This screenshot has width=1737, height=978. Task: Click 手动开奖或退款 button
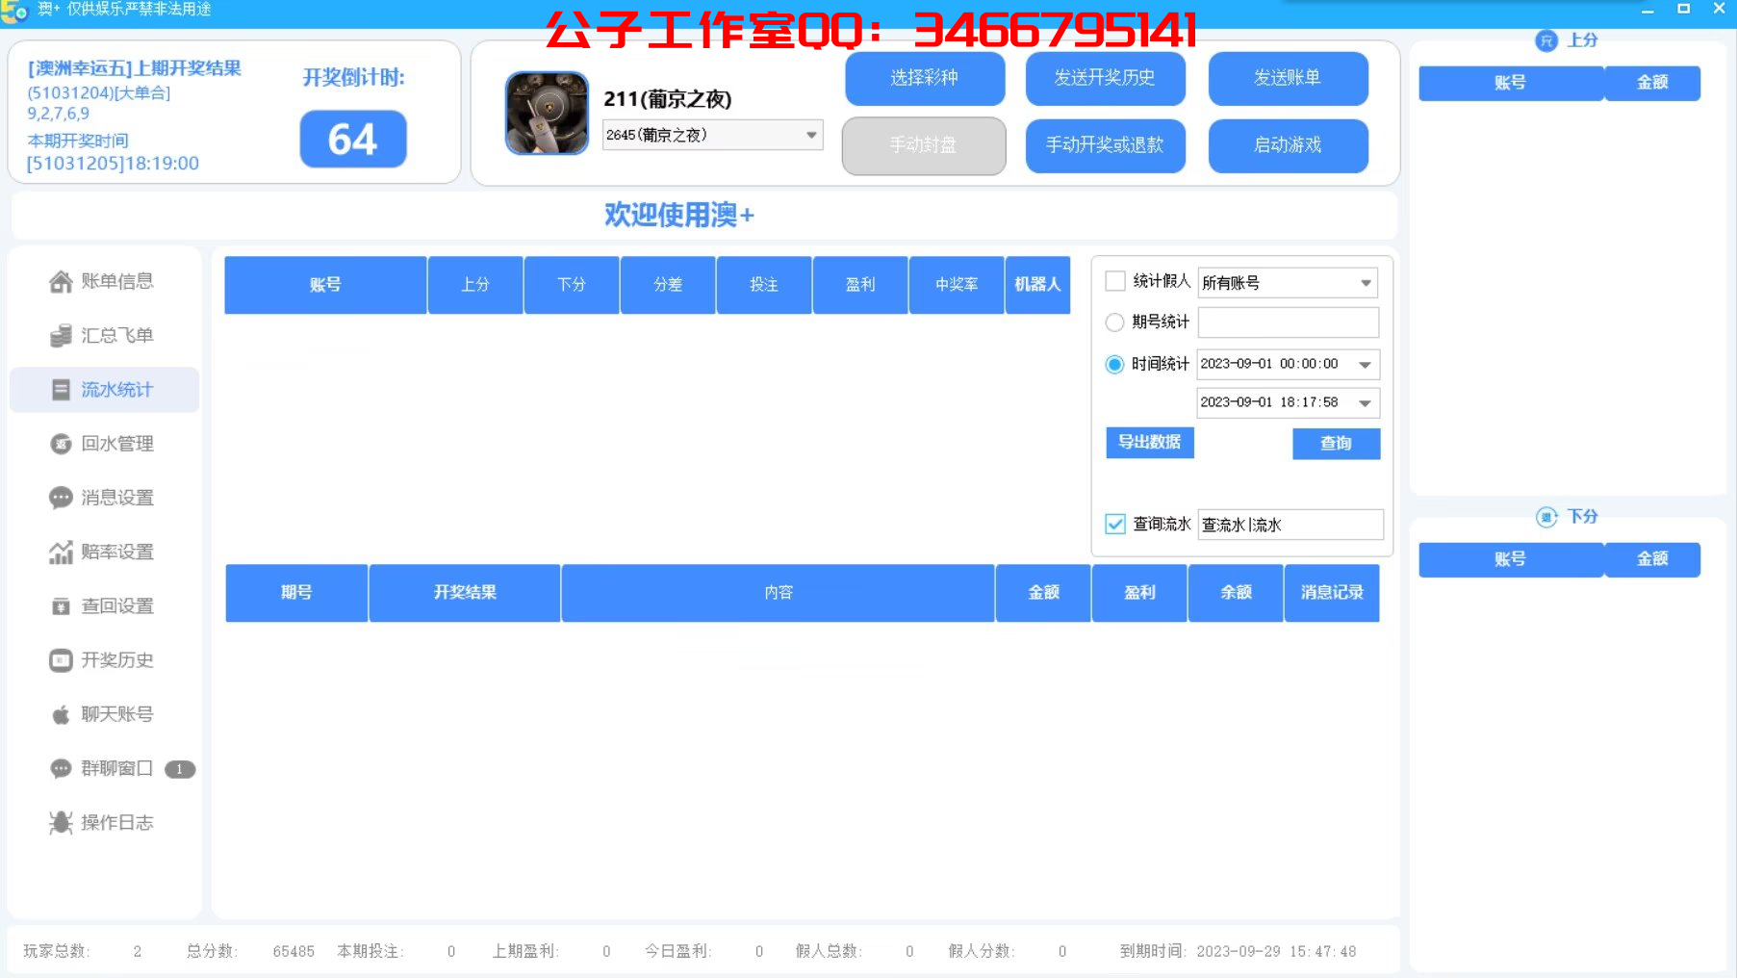point(1105,145)
